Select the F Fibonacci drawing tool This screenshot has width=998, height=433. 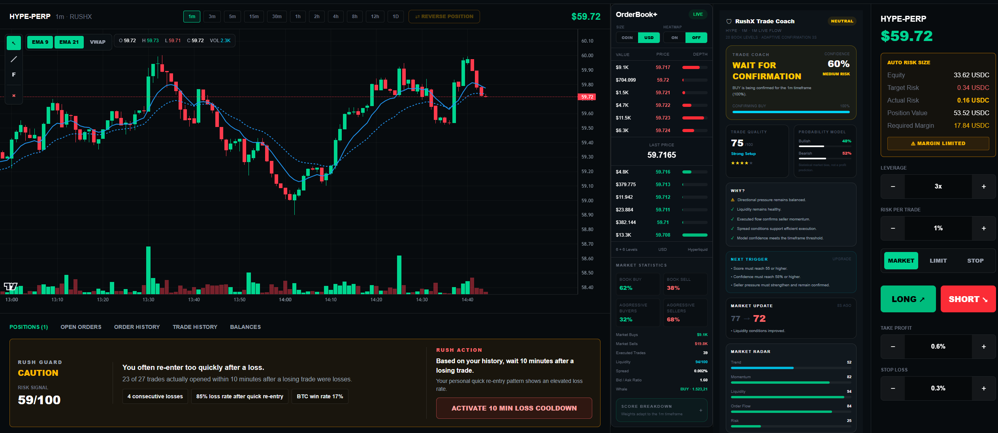coord(14,75)
